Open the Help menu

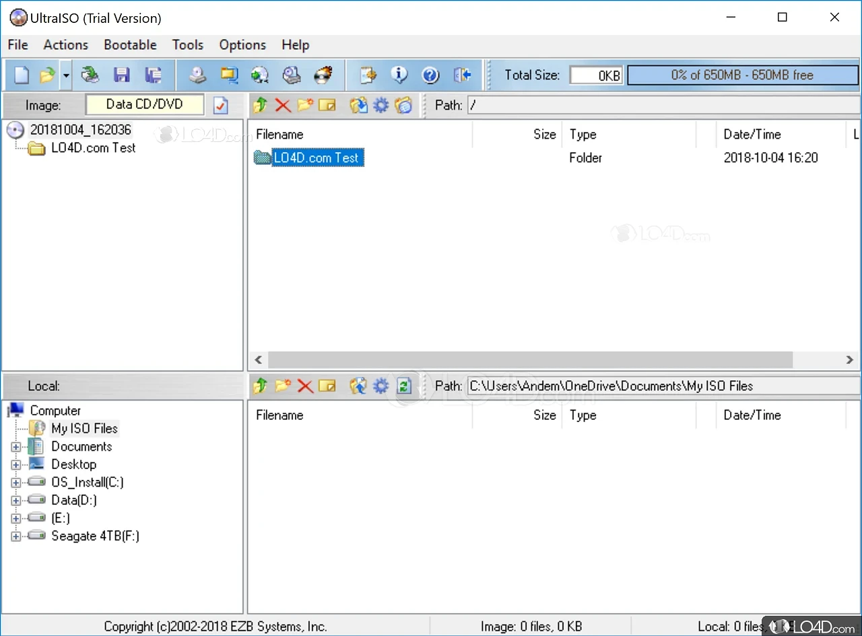(295, 44)
